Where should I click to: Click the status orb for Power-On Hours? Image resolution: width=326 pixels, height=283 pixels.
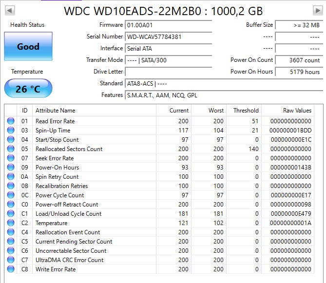pos(11,167)
